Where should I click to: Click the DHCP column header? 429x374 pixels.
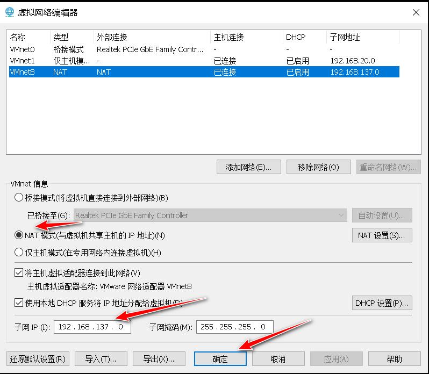(305, 37)
